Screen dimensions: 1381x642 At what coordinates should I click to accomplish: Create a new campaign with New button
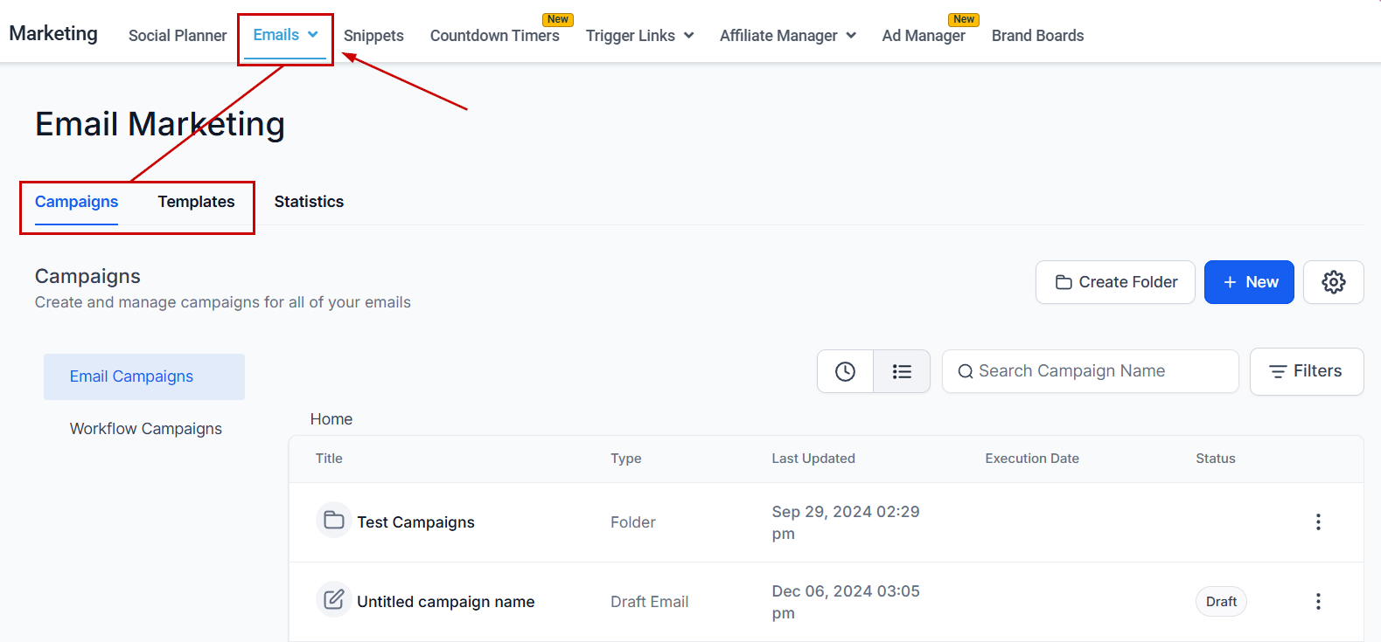click(x=1249, y=282)
